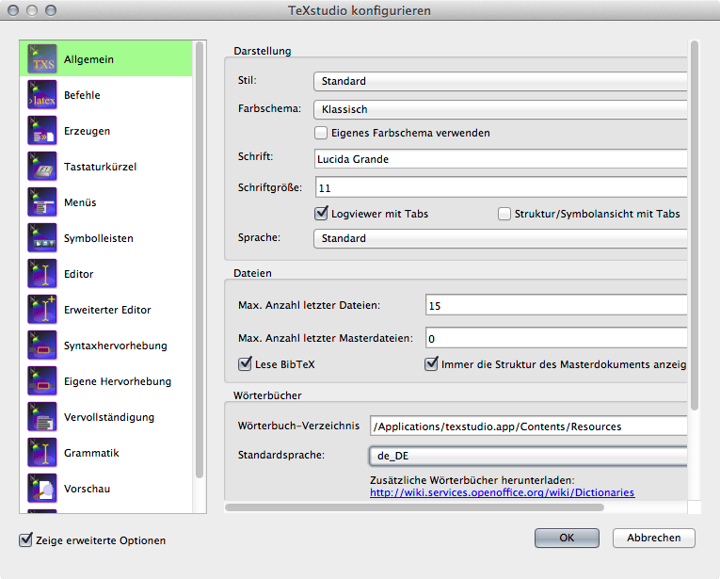
Task: Select Syntaxhervorhebung text in list
Action: (115, 346)
